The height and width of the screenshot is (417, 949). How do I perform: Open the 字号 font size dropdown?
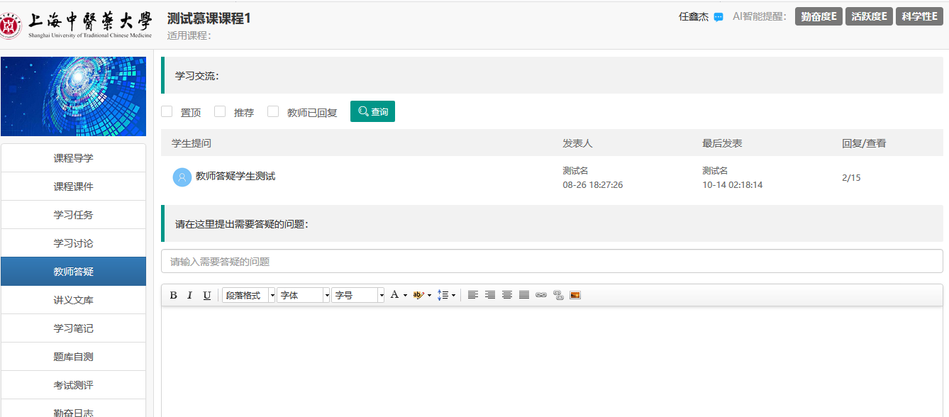pyautogui.click(x=358, y=295)
